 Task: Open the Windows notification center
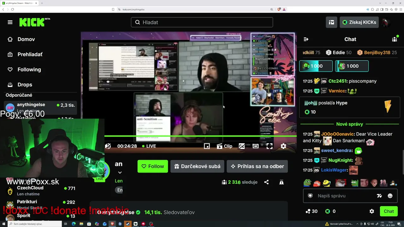pos(400,224)
